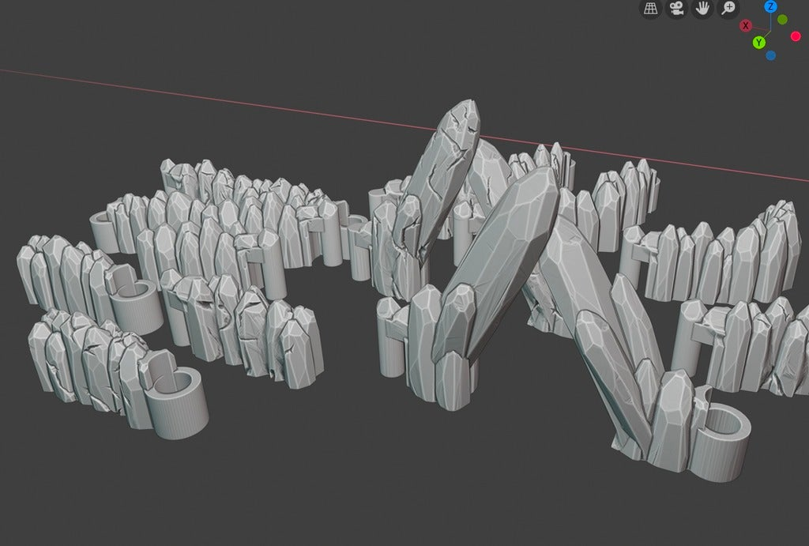Click the red X-axis line in viewport

click(206, 96)
